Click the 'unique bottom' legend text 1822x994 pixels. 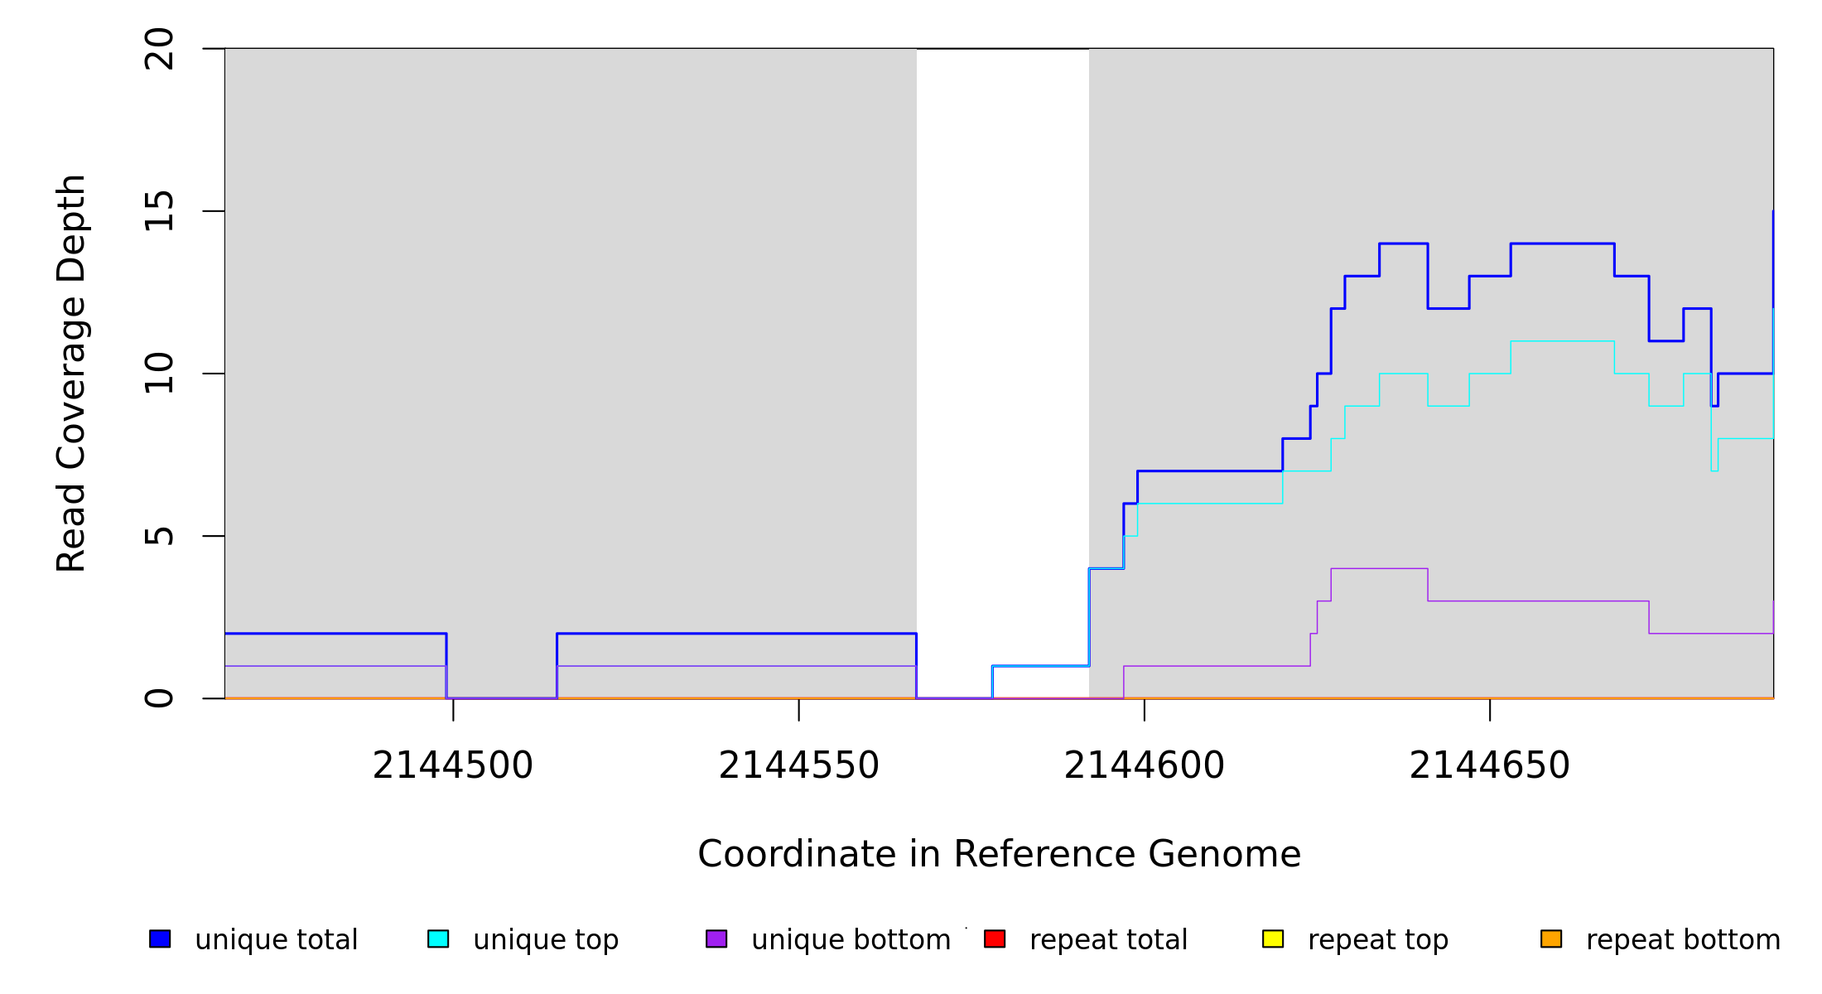coord(851,940)
